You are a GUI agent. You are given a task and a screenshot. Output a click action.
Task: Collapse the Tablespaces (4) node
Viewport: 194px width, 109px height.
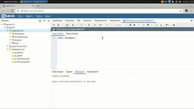(7, 49)
